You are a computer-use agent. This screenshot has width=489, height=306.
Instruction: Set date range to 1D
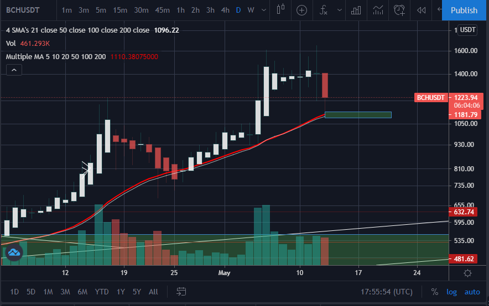coord(14,292)
